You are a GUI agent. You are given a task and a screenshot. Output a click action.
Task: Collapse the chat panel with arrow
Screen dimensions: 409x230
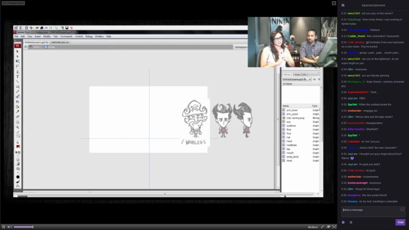(x=334, y=3)
